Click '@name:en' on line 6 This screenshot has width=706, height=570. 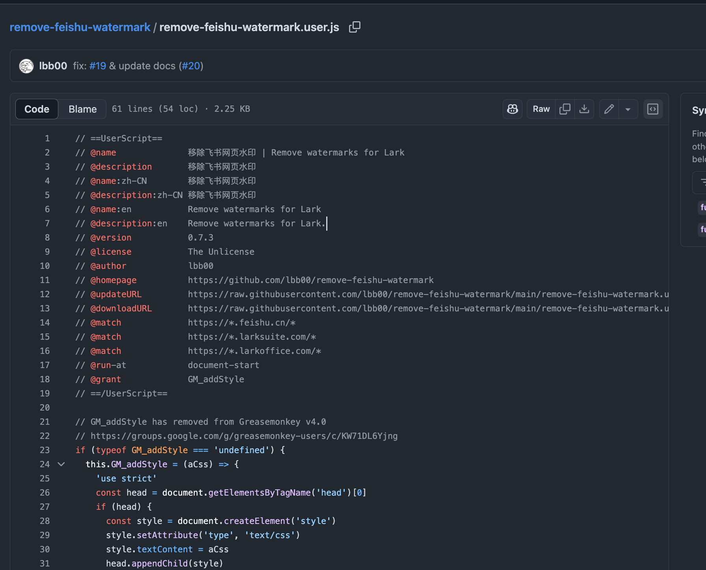tap(111, 209)
